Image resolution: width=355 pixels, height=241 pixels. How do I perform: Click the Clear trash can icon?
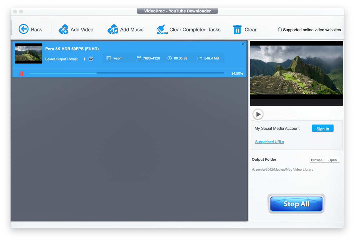tap(237, 29)
